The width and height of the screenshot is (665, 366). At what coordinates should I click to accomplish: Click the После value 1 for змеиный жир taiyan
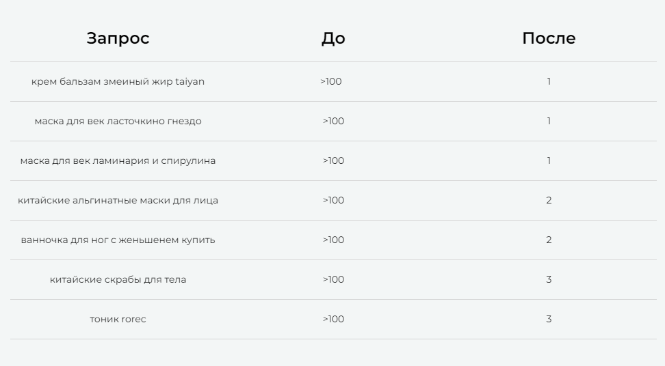coord(549,81)
